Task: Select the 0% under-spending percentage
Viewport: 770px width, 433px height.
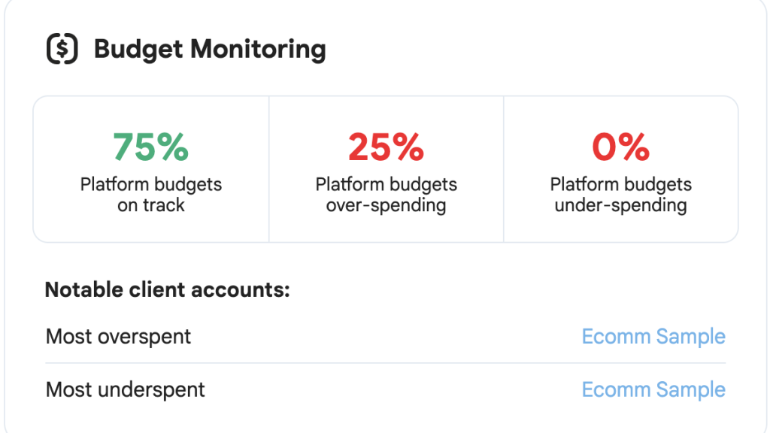Action: click(x=620, y=147)
